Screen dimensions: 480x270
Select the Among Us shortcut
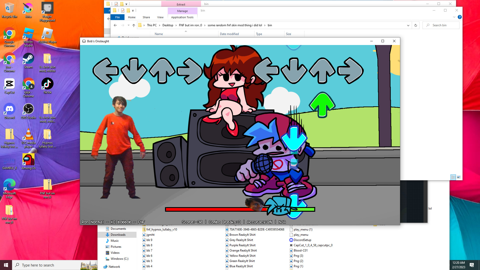click(x=28, y=161)
